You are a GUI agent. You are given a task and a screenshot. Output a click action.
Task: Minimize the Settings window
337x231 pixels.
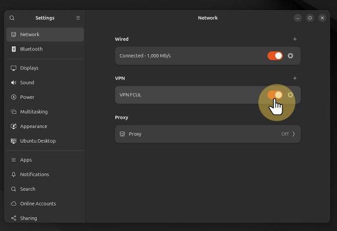tap(298, 18)
